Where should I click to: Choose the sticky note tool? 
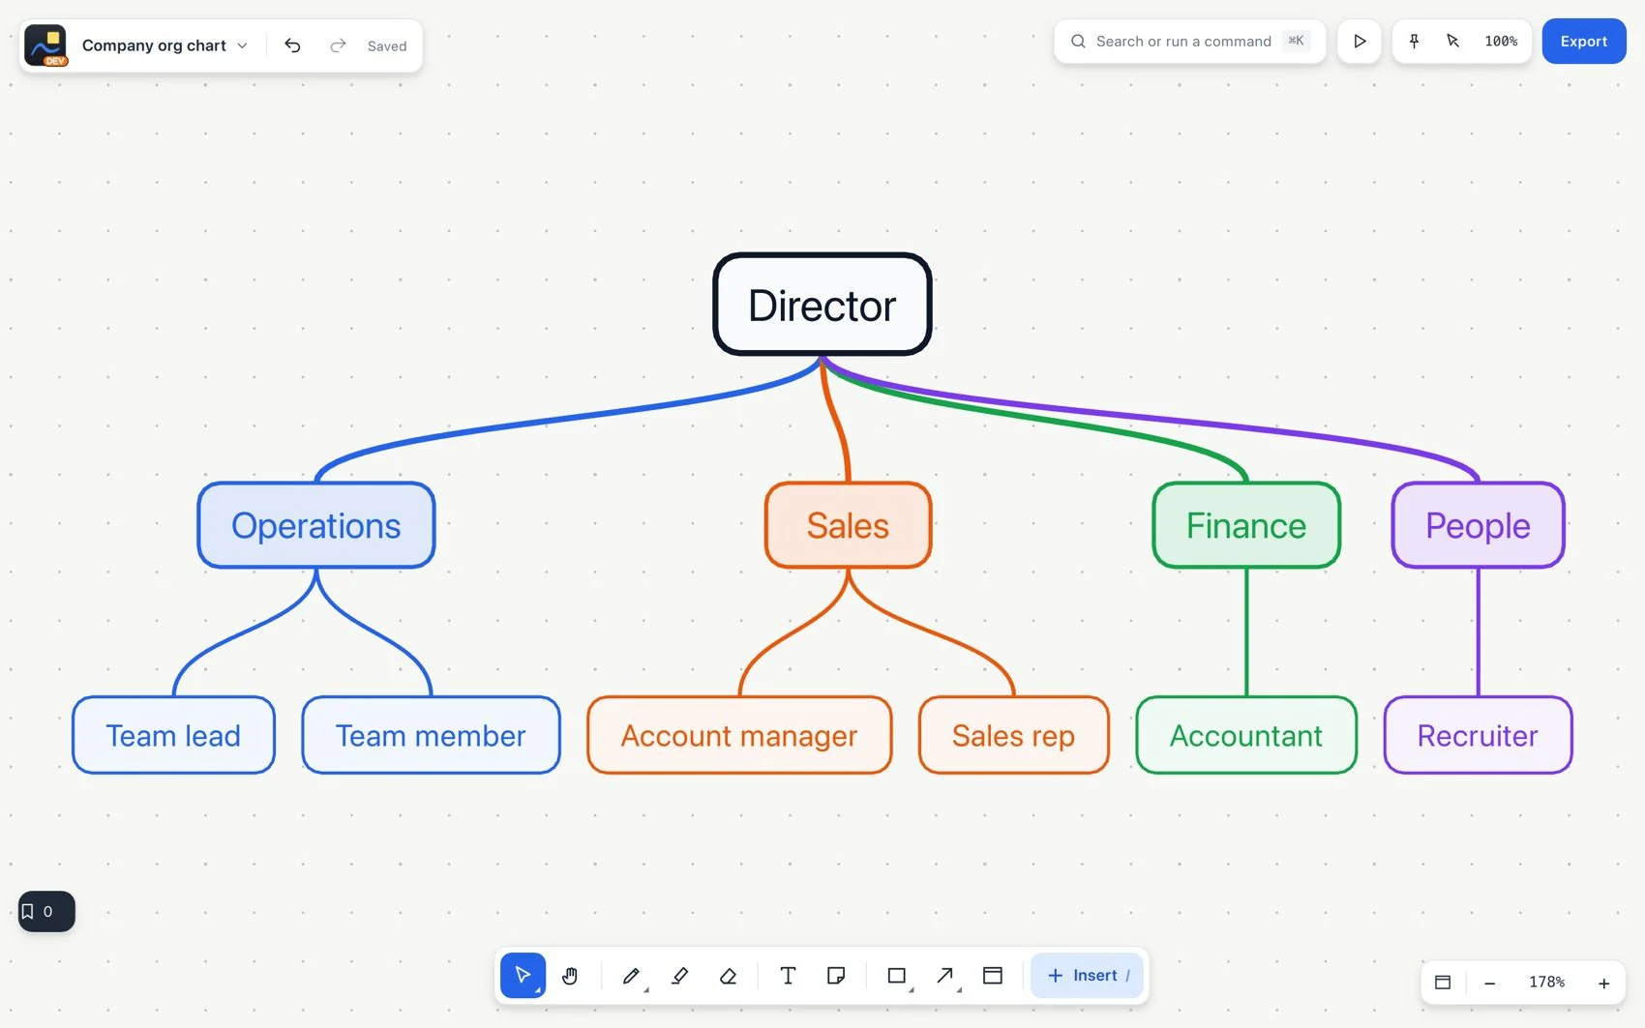836,975
